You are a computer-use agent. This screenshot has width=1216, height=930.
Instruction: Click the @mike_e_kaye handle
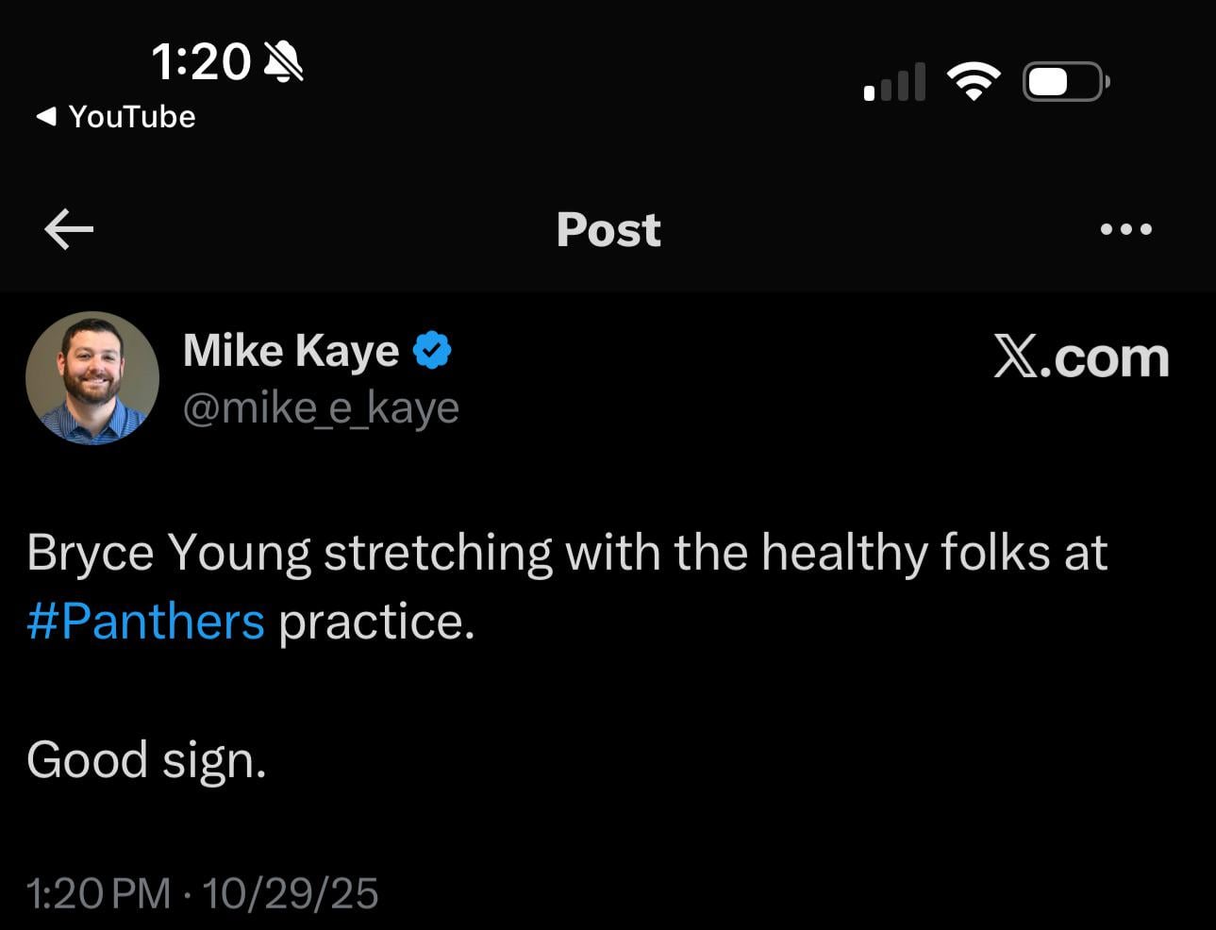[321, 407]
